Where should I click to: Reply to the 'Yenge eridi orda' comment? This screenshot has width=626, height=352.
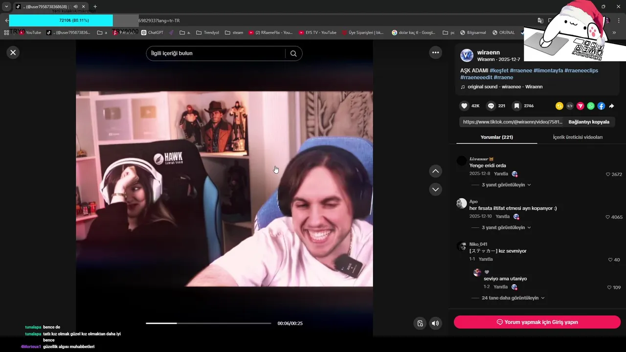point(501,174)
